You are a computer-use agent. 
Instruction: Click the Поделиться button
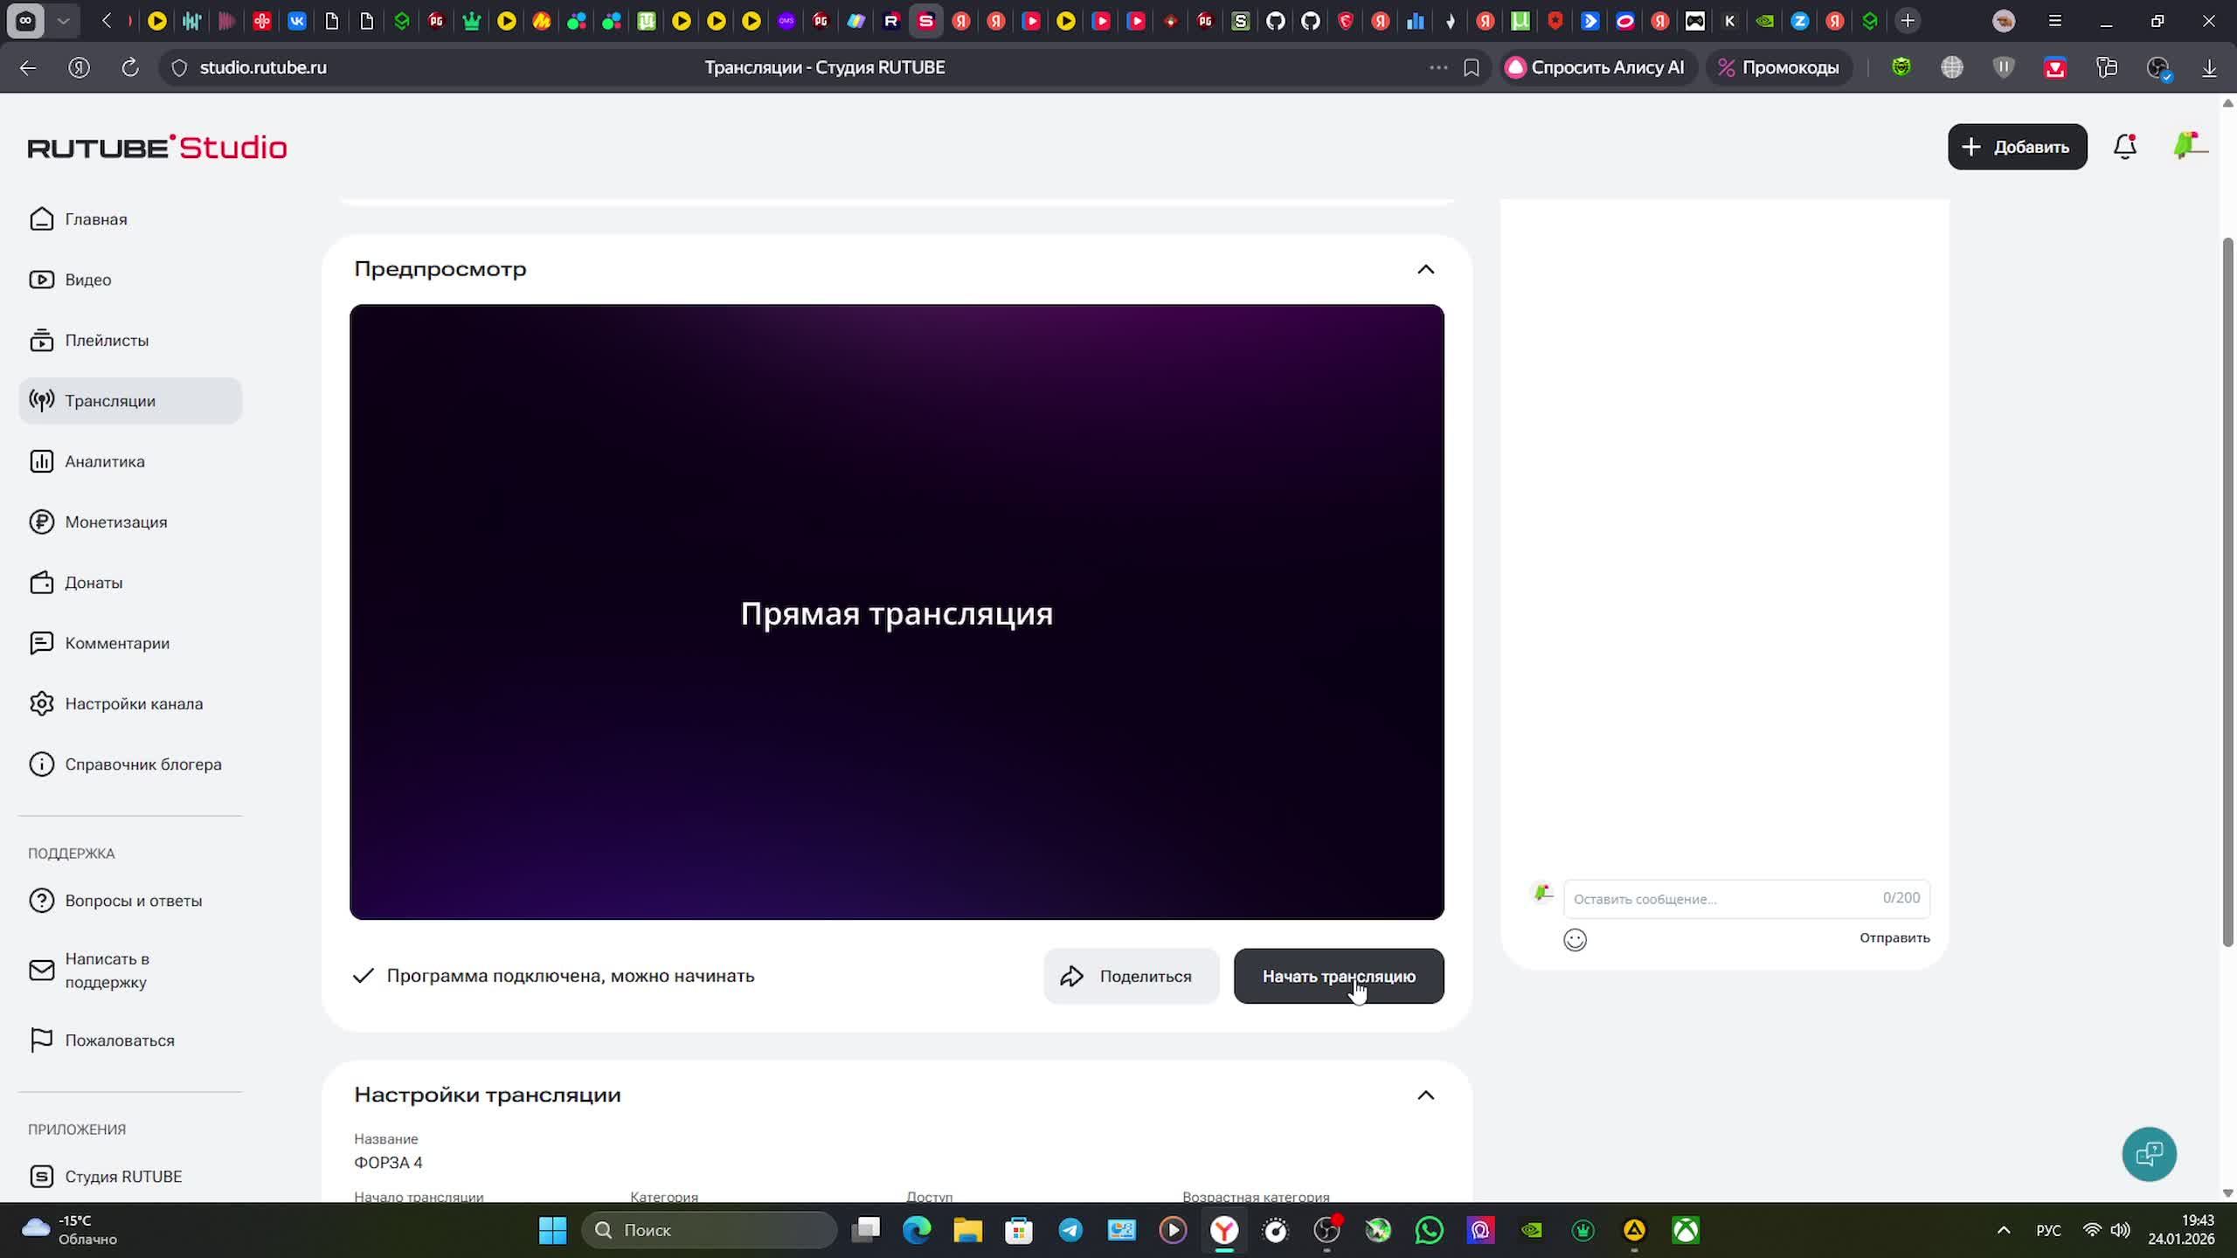click(1131, 976)
